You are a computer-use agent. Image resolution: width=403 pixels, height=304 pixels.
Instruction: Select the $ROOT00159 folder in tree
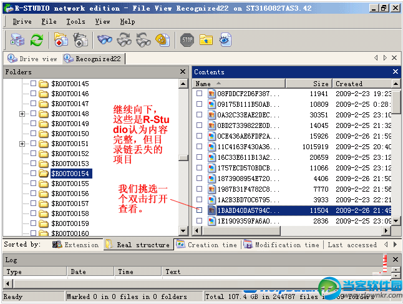[x=70, y=223]
